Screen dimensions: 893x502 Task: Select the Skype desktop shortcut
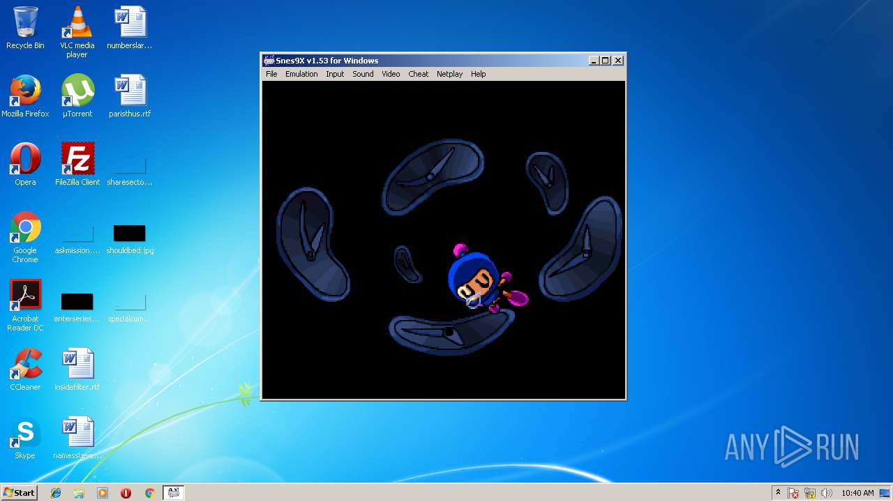pos(25,438)
